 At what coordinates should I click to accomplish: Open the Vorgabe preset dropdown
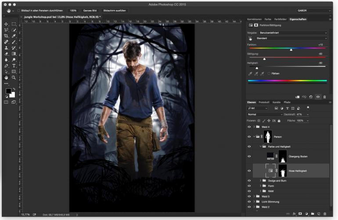tap(293, 33)
